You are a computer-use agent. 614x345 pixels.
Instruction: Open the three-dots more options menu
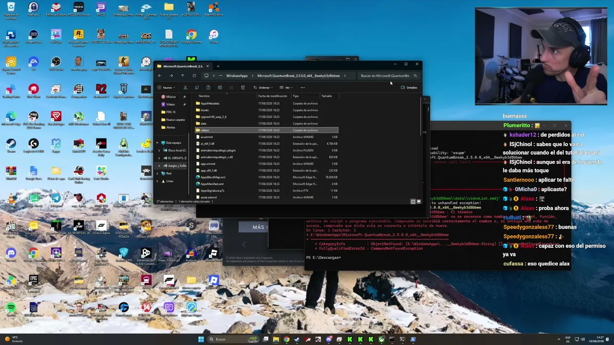click(x=302, y=88)
